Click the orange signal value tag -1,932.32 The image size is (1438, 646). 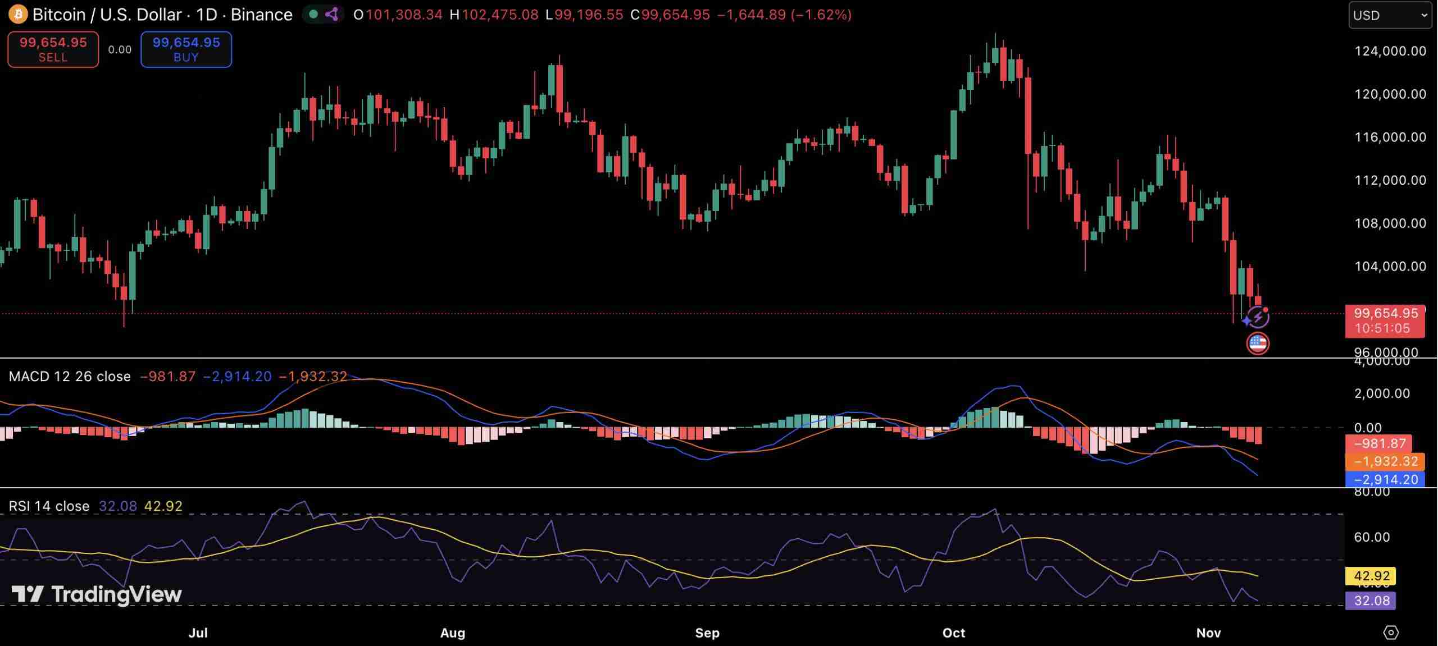coord(1385,462)
